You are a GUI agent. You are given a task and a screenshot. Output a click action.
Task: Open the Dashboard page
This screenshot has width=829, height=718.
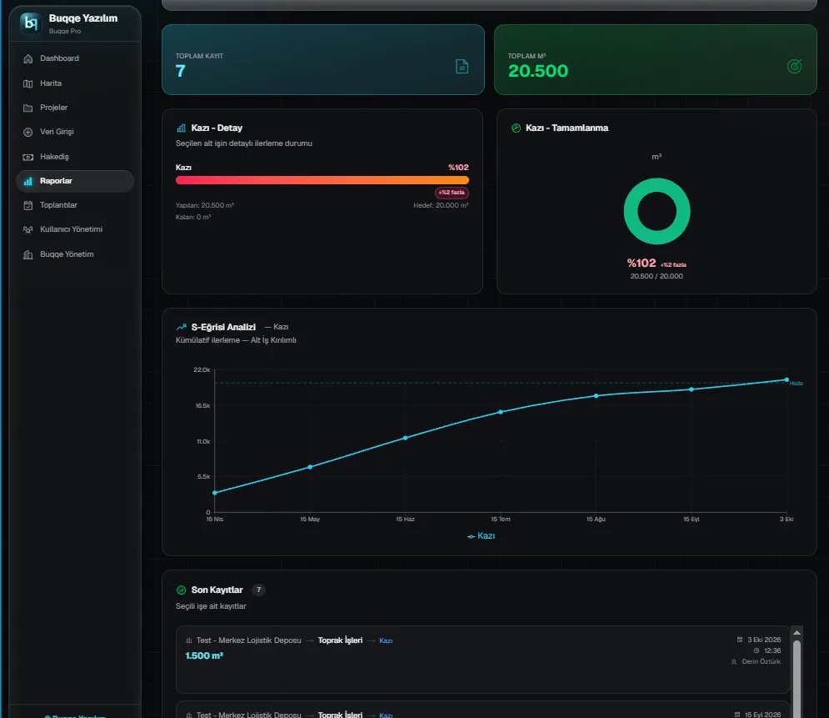[x=74, y=58]
